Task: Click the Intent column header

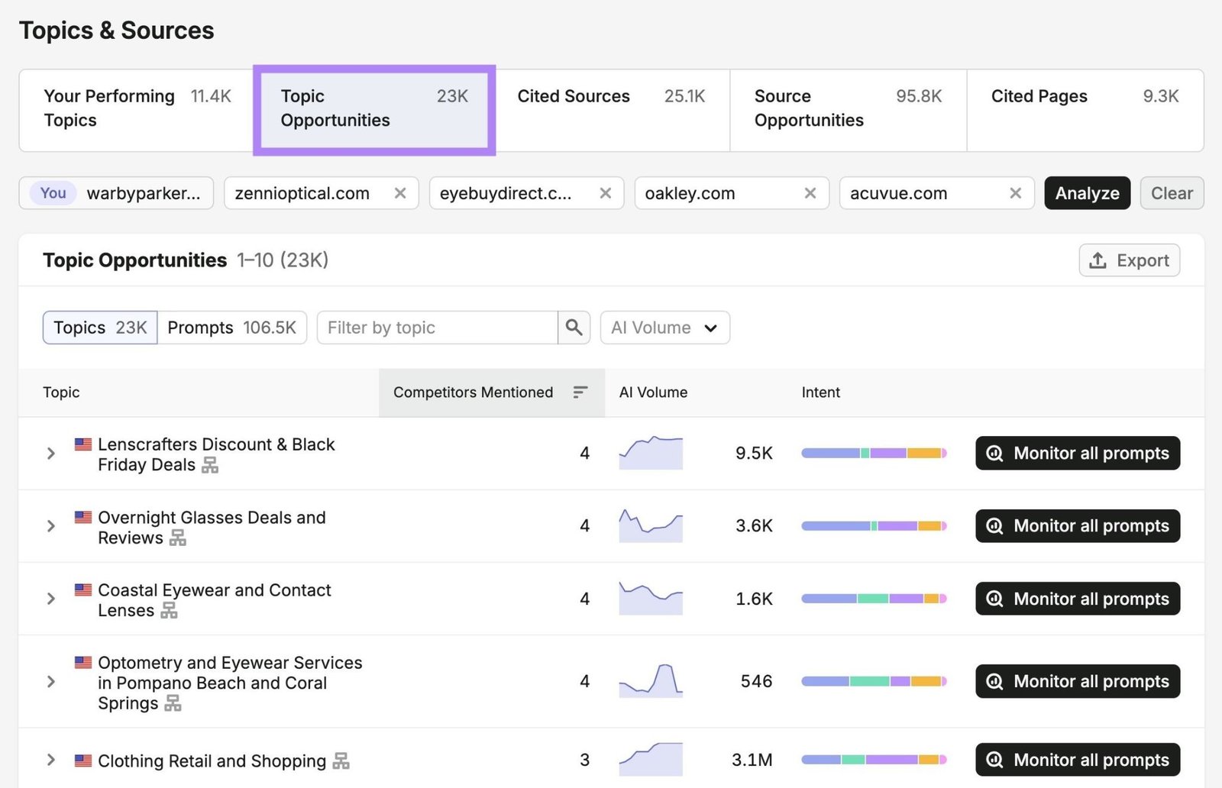Action: 821,392
